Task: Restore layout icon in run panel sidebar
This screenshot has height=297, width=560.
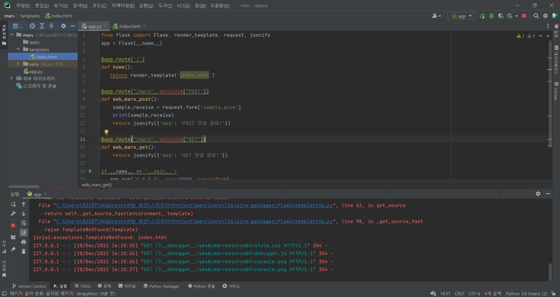Action: click(13, 237)
